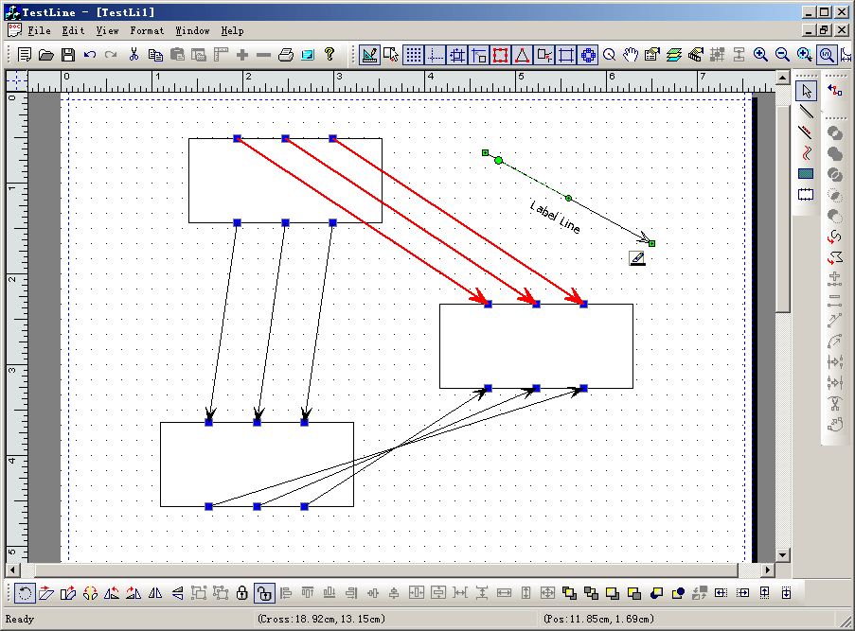Select the plain line drawing tool

tap(806, 112)
